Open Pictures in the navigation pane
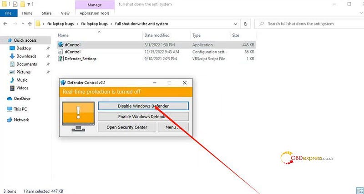This screenshot has width=364, height=194. point(24,72)
